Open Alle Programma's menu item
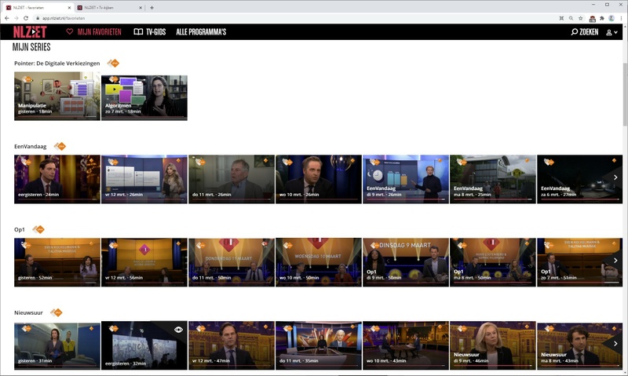 201,31
